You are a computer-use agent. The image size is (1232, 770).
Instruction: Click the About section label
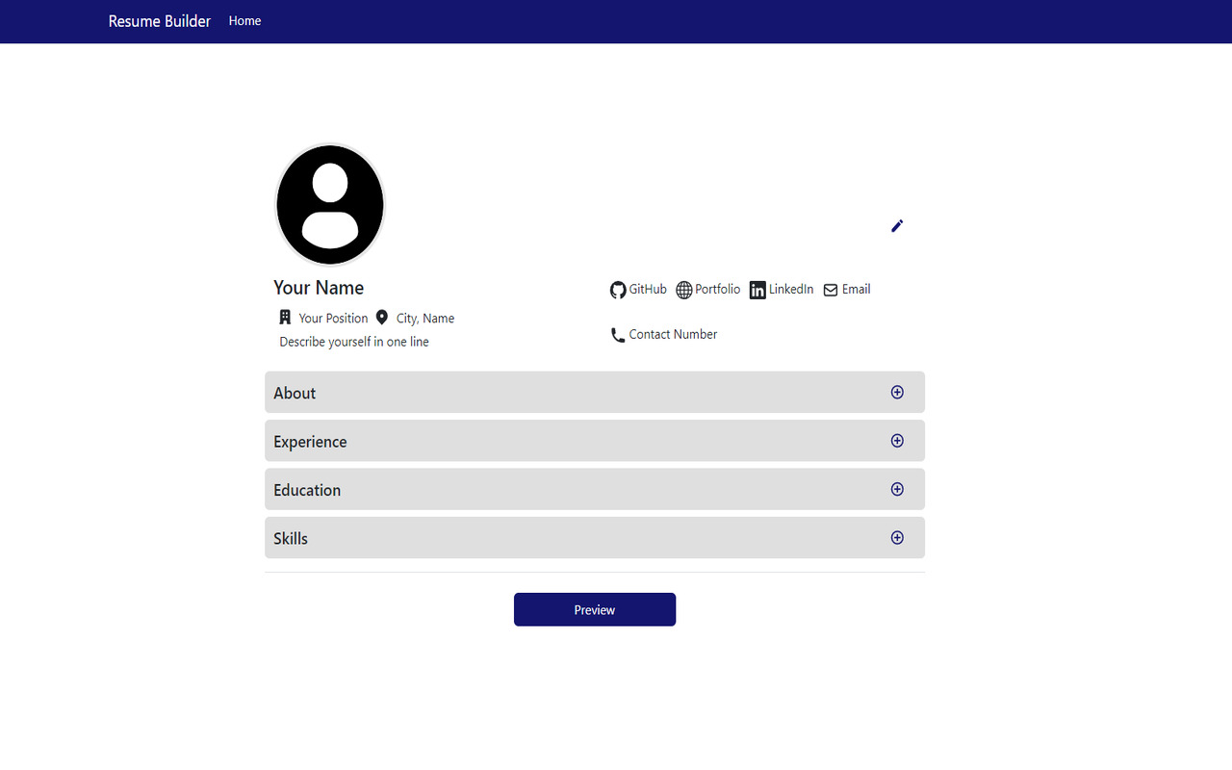[x=295, y=393]
